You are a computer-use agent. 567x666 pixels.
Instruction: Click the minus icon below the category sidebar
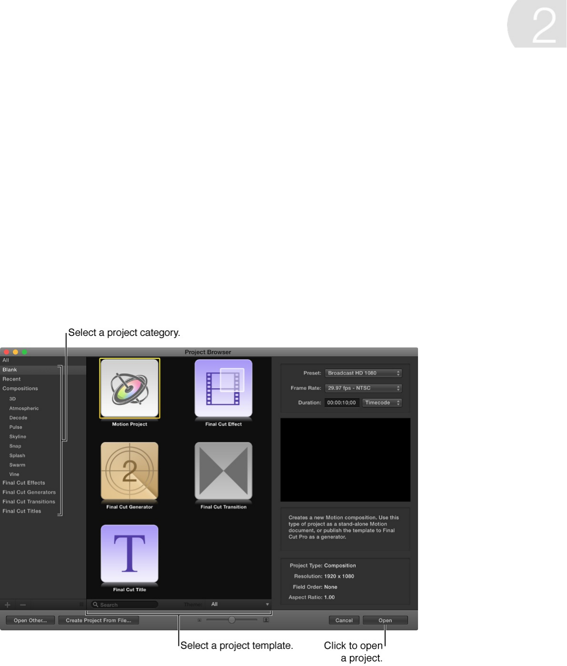click(x=23, y=605)
